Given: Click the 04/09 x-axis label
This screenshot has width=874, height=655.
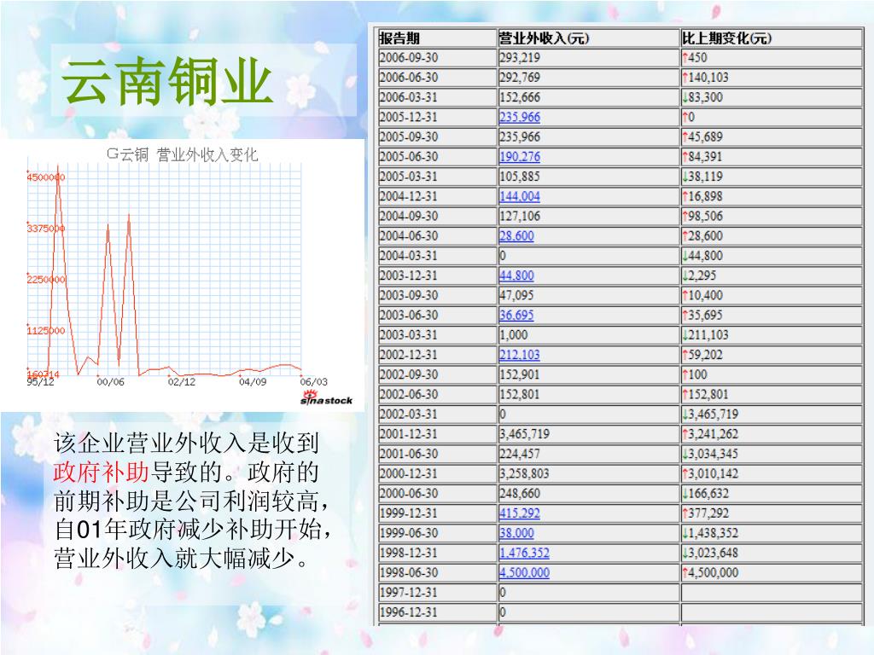Looking at the screenshot, I should coord(253,382).
